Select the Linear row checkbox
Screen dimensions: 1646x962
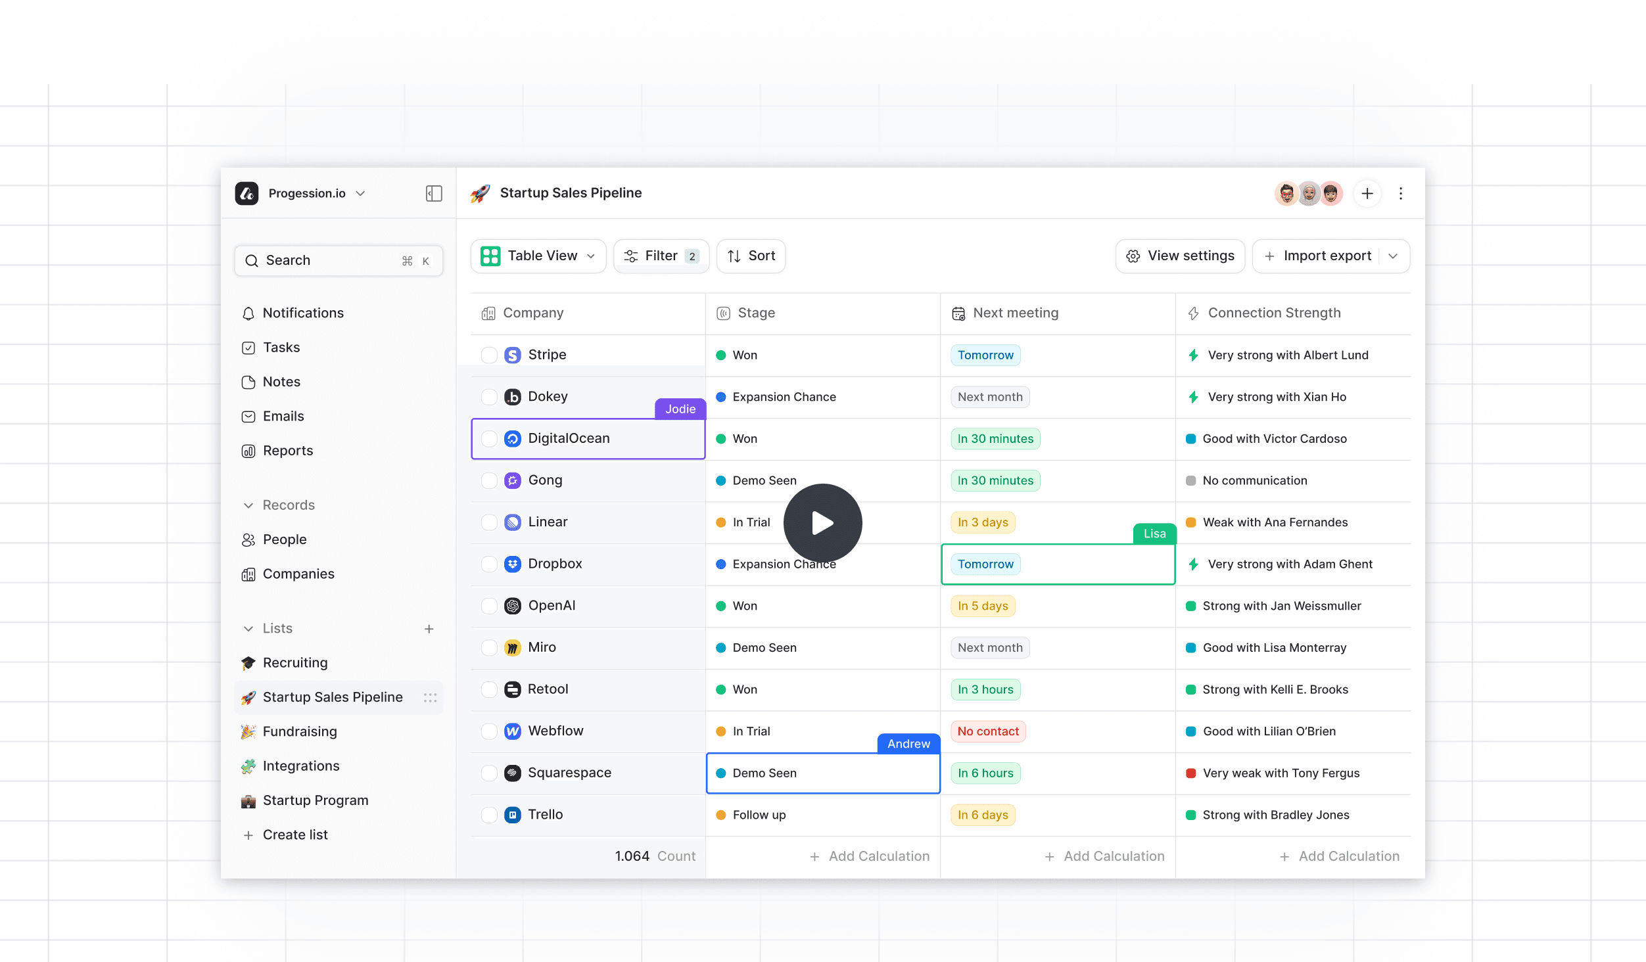489,522
